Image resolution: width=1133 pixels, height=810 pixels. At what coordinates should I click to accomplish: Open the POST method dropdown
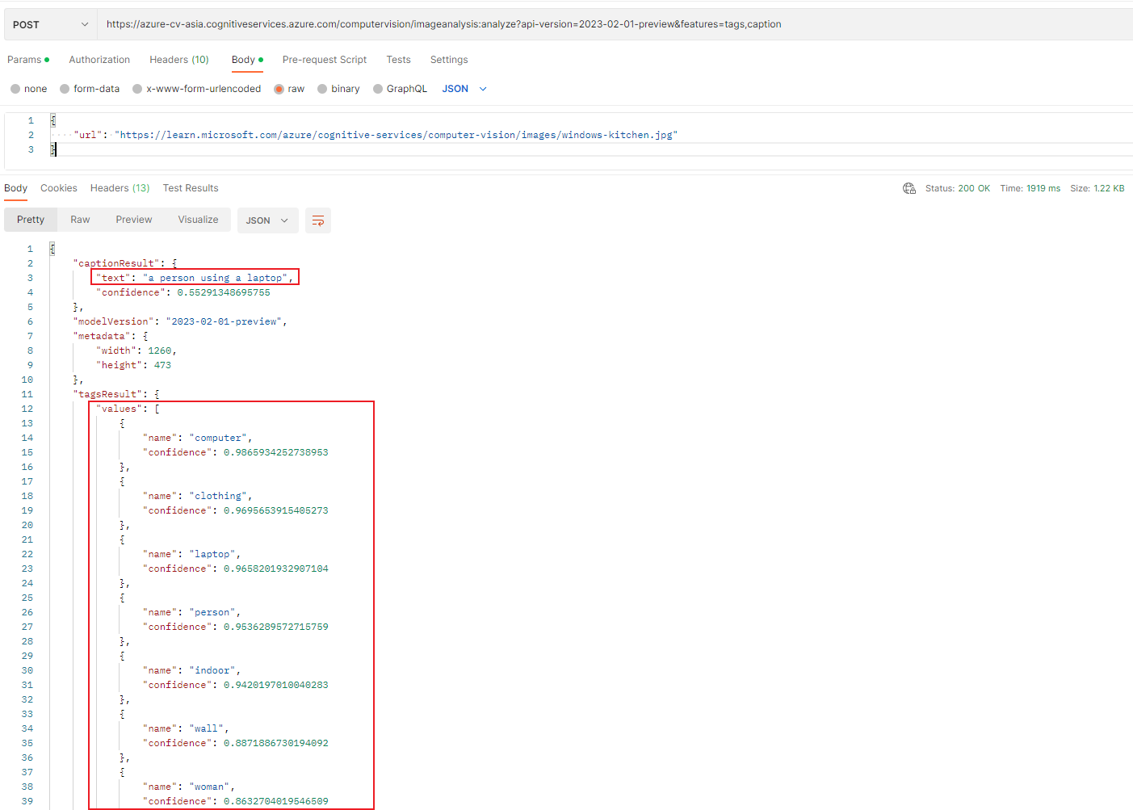pyautogui.click(x=50, y=25)
